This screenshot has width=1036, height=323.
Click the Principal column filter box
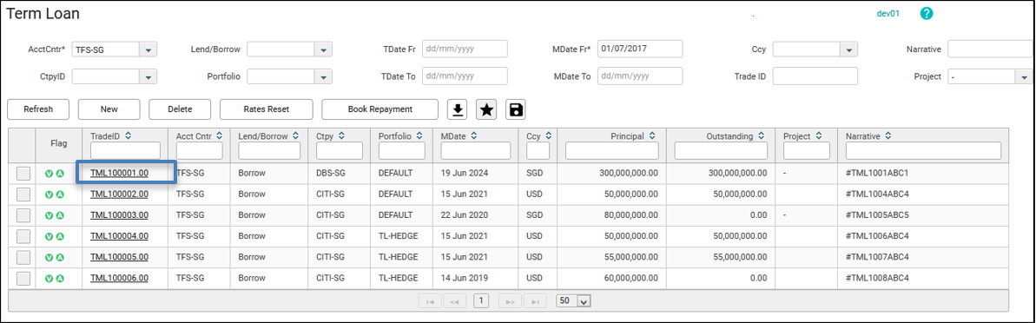612,150
